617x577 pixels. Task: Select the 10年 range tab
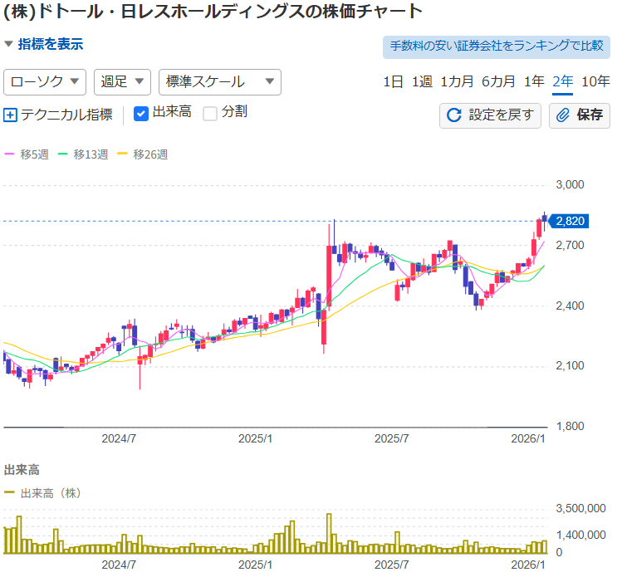(x=595, y=81)
